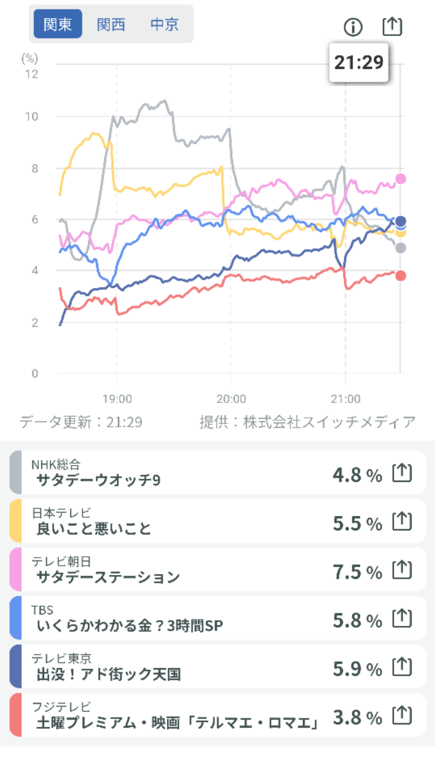Open the 出没！アド街ック天国 program row
This screenshot has width=435, height=773.
point(186,667)
